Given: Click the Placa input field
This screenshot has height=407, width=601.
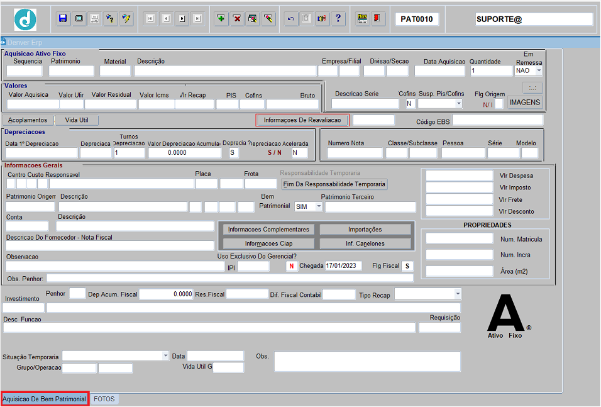Looking at the screenshot, I should click(206, 184).
